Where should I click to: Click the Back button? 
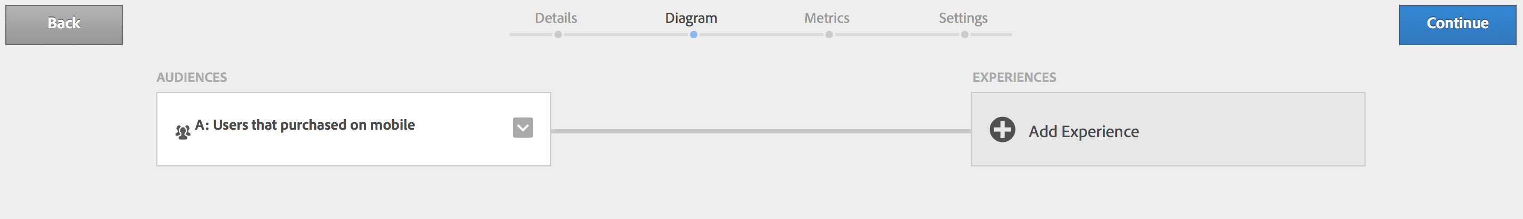64,25
